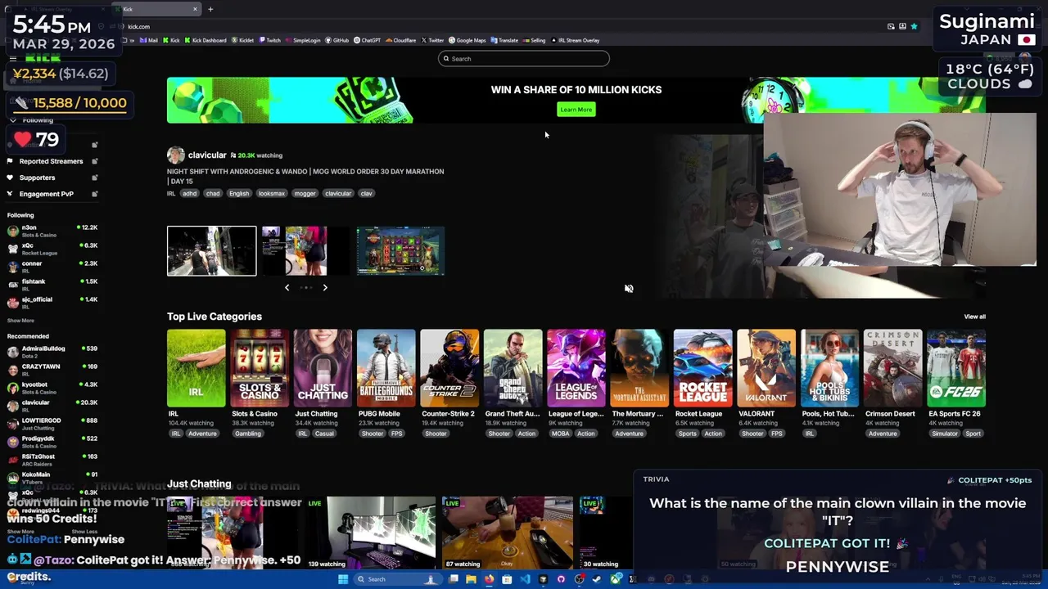Open fishtank in the Following list

(x=52, y=285)
